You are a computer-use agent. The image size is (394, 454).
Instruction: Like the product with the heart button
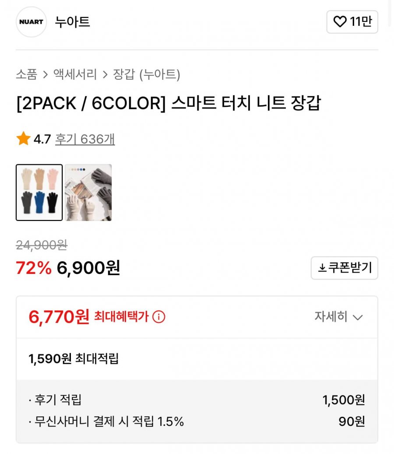pos(352,22)
